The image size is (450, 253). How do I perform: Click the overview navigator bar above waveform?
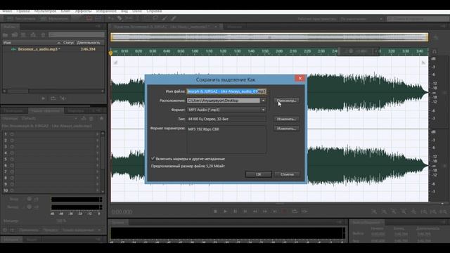[269, 37]
